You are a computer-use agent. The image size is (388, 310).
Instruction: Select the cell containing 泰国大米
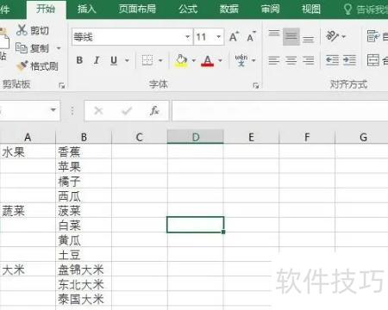pyautogui.click(x=84, y=299)
